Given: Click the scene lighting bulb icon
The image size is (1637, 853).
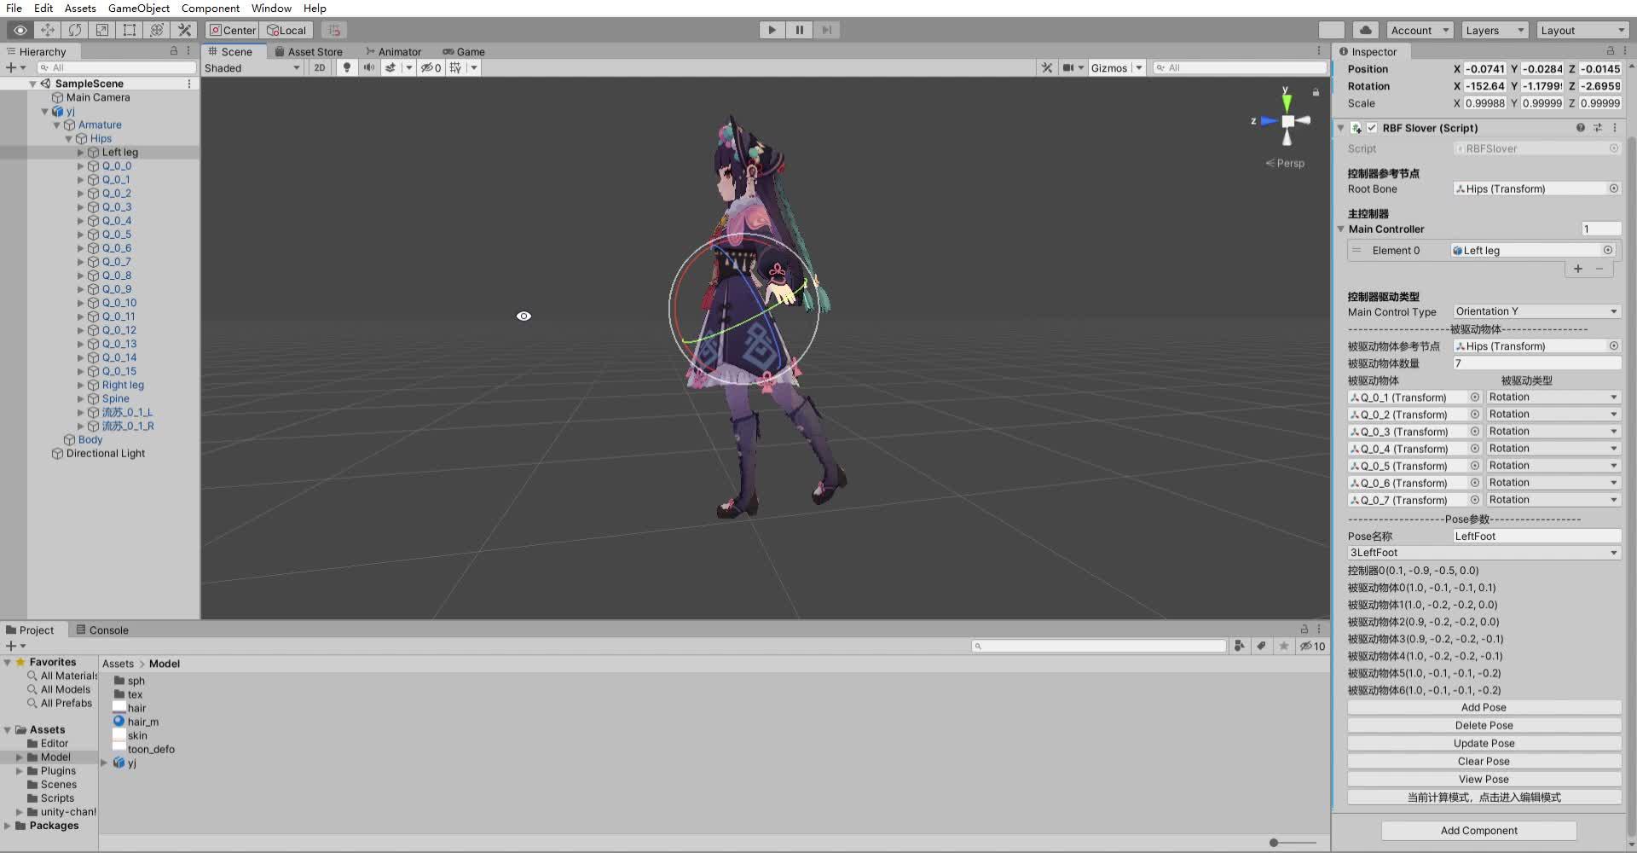Looking at the screenshot, I should pyautogui.click(x=346, y=67).
